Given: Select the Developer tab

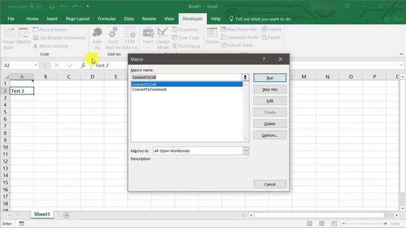Looking at the screenshot, I should tap(192, 18).
